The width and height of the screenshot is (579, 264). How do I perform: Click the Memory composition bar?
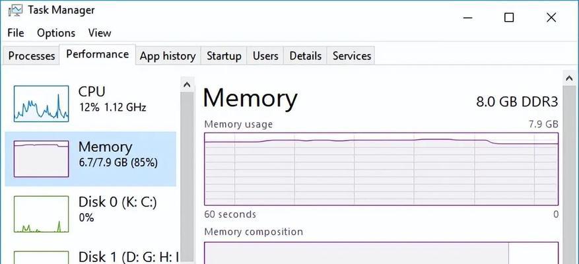click(x=381, y=253)
